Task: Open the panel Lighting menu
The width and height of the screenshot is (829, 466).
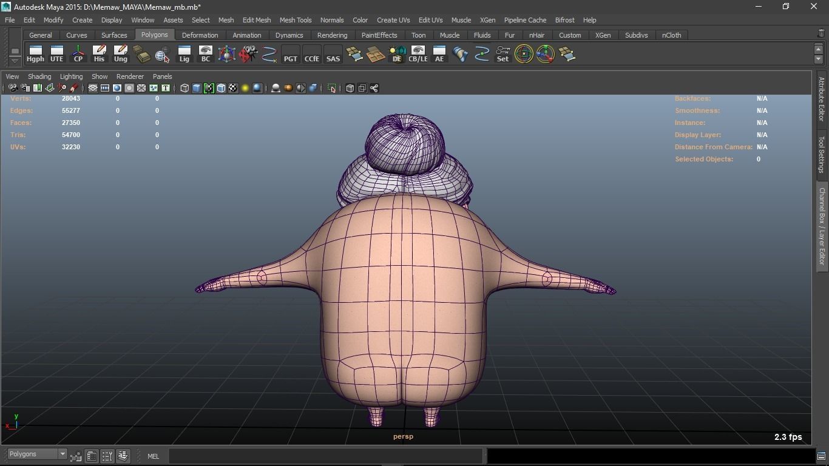Action: tap(71, 76)
